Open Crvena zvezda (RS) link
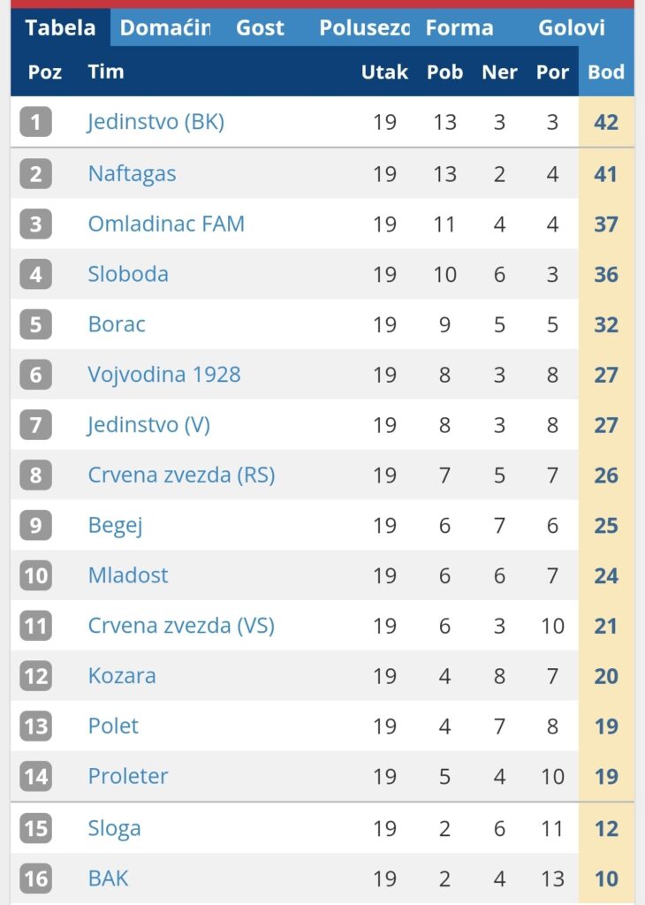The image size is (645, 905). [181, 475]
